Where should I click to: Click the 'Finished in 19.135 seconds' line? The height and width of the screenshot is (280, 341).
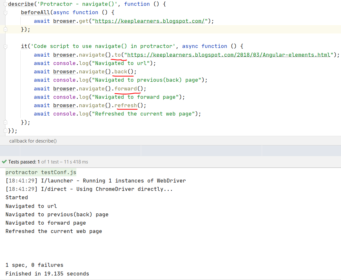(47, 274)
